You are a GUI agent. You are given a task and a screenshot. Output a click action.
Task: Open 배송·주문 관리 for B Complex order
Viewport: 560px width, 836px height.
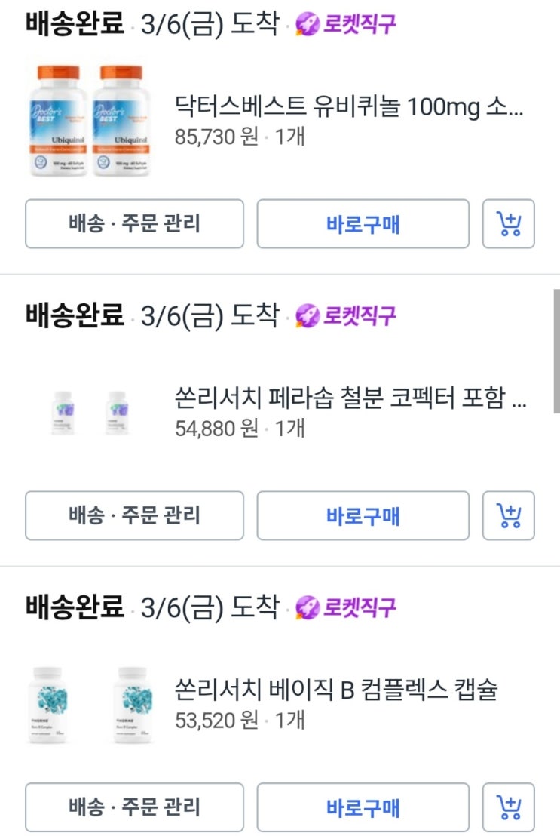pyautogui.click(x=134, y=808)
